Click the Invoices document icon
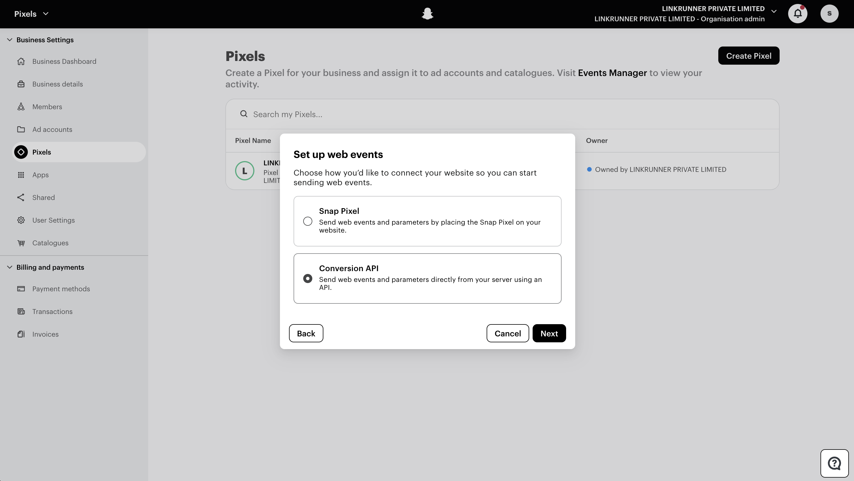This screenshot has height=481, width=854. [21, 334]
